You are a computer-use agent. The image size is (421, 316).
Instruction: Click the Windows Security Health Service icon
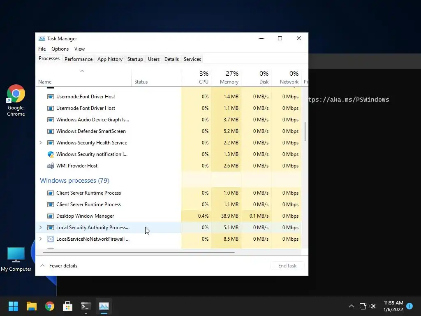coord(51,143)
